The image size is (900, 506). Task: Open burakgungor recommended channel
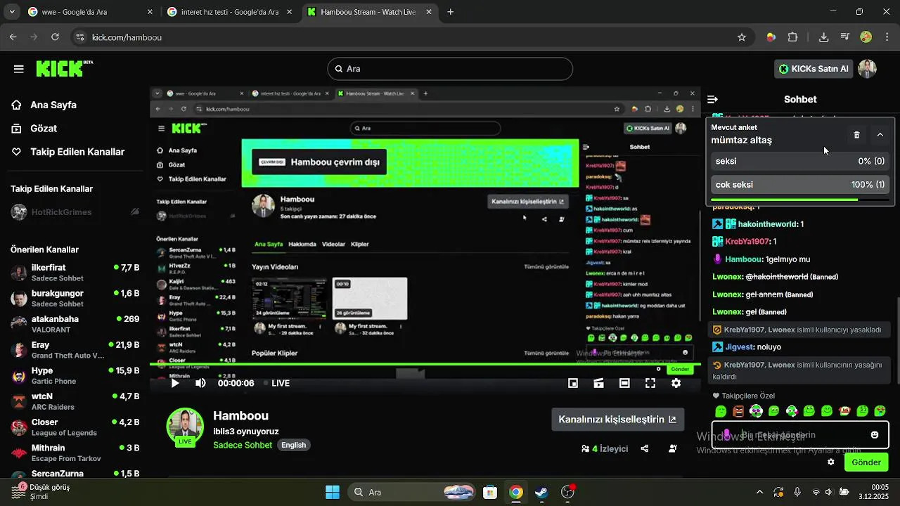[x=75, y=298]
